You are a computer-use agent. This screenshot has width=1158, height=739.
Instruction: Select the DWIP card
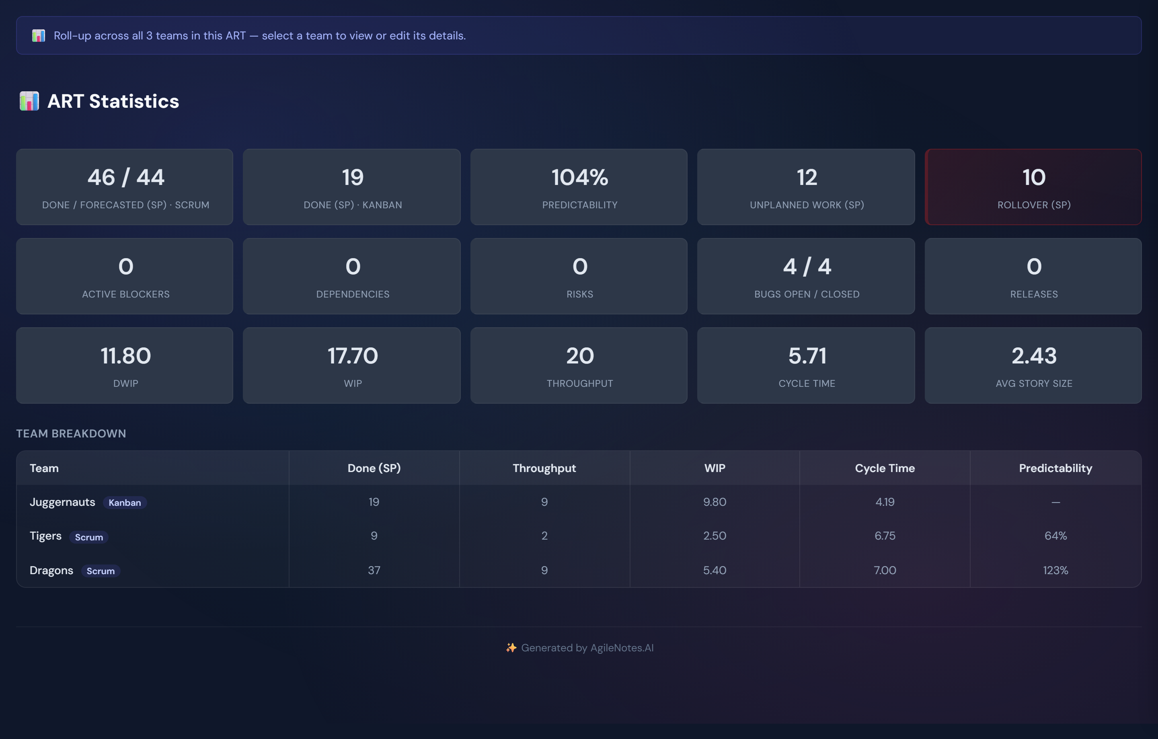[125, 365]
